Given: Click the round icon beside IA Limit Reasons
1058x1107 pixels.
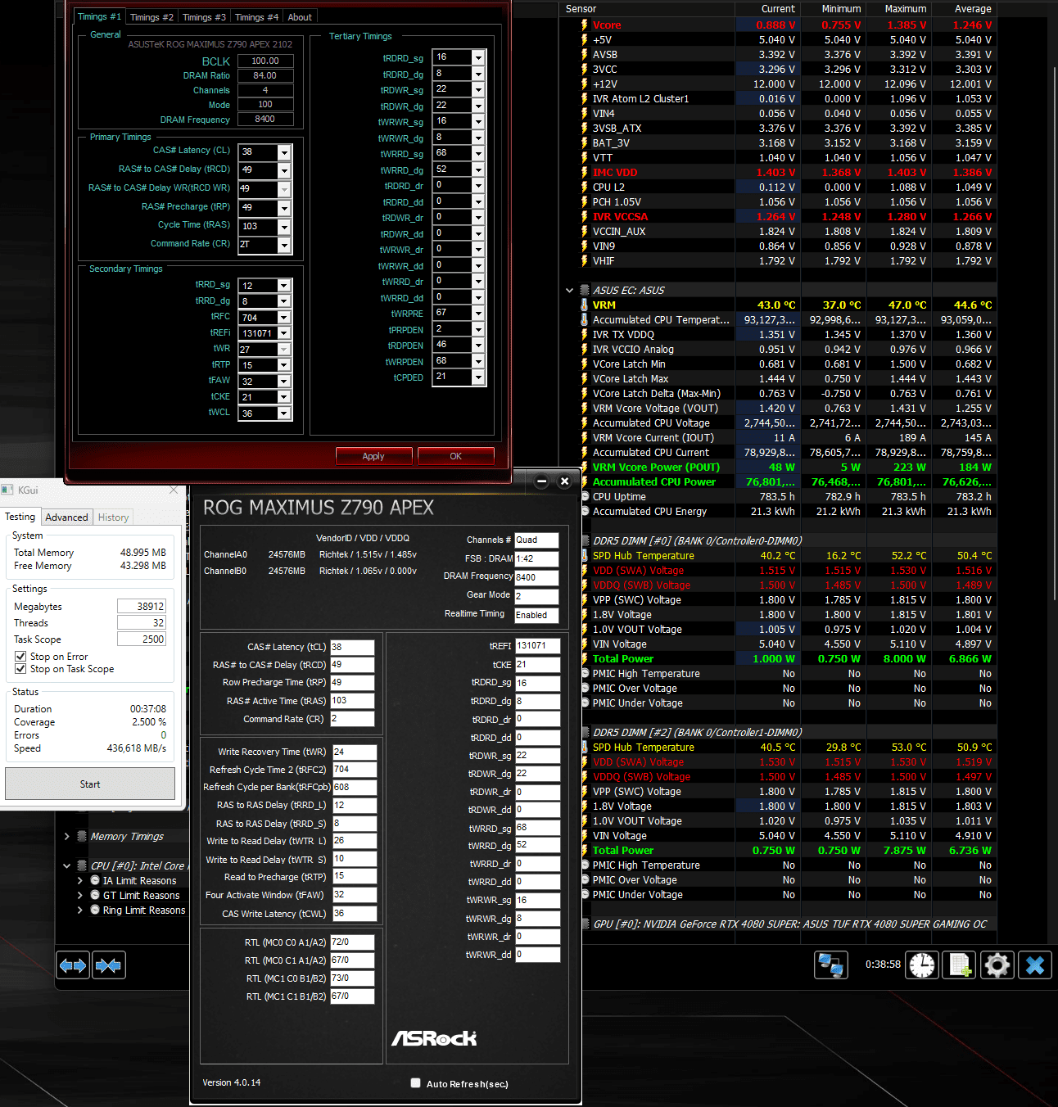Looking at the screenshot, I should [95, 880].
